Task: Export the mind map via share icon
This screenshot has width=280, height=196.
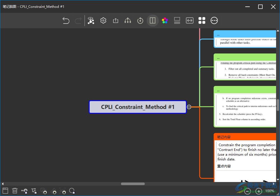Action: click(116, 20)
